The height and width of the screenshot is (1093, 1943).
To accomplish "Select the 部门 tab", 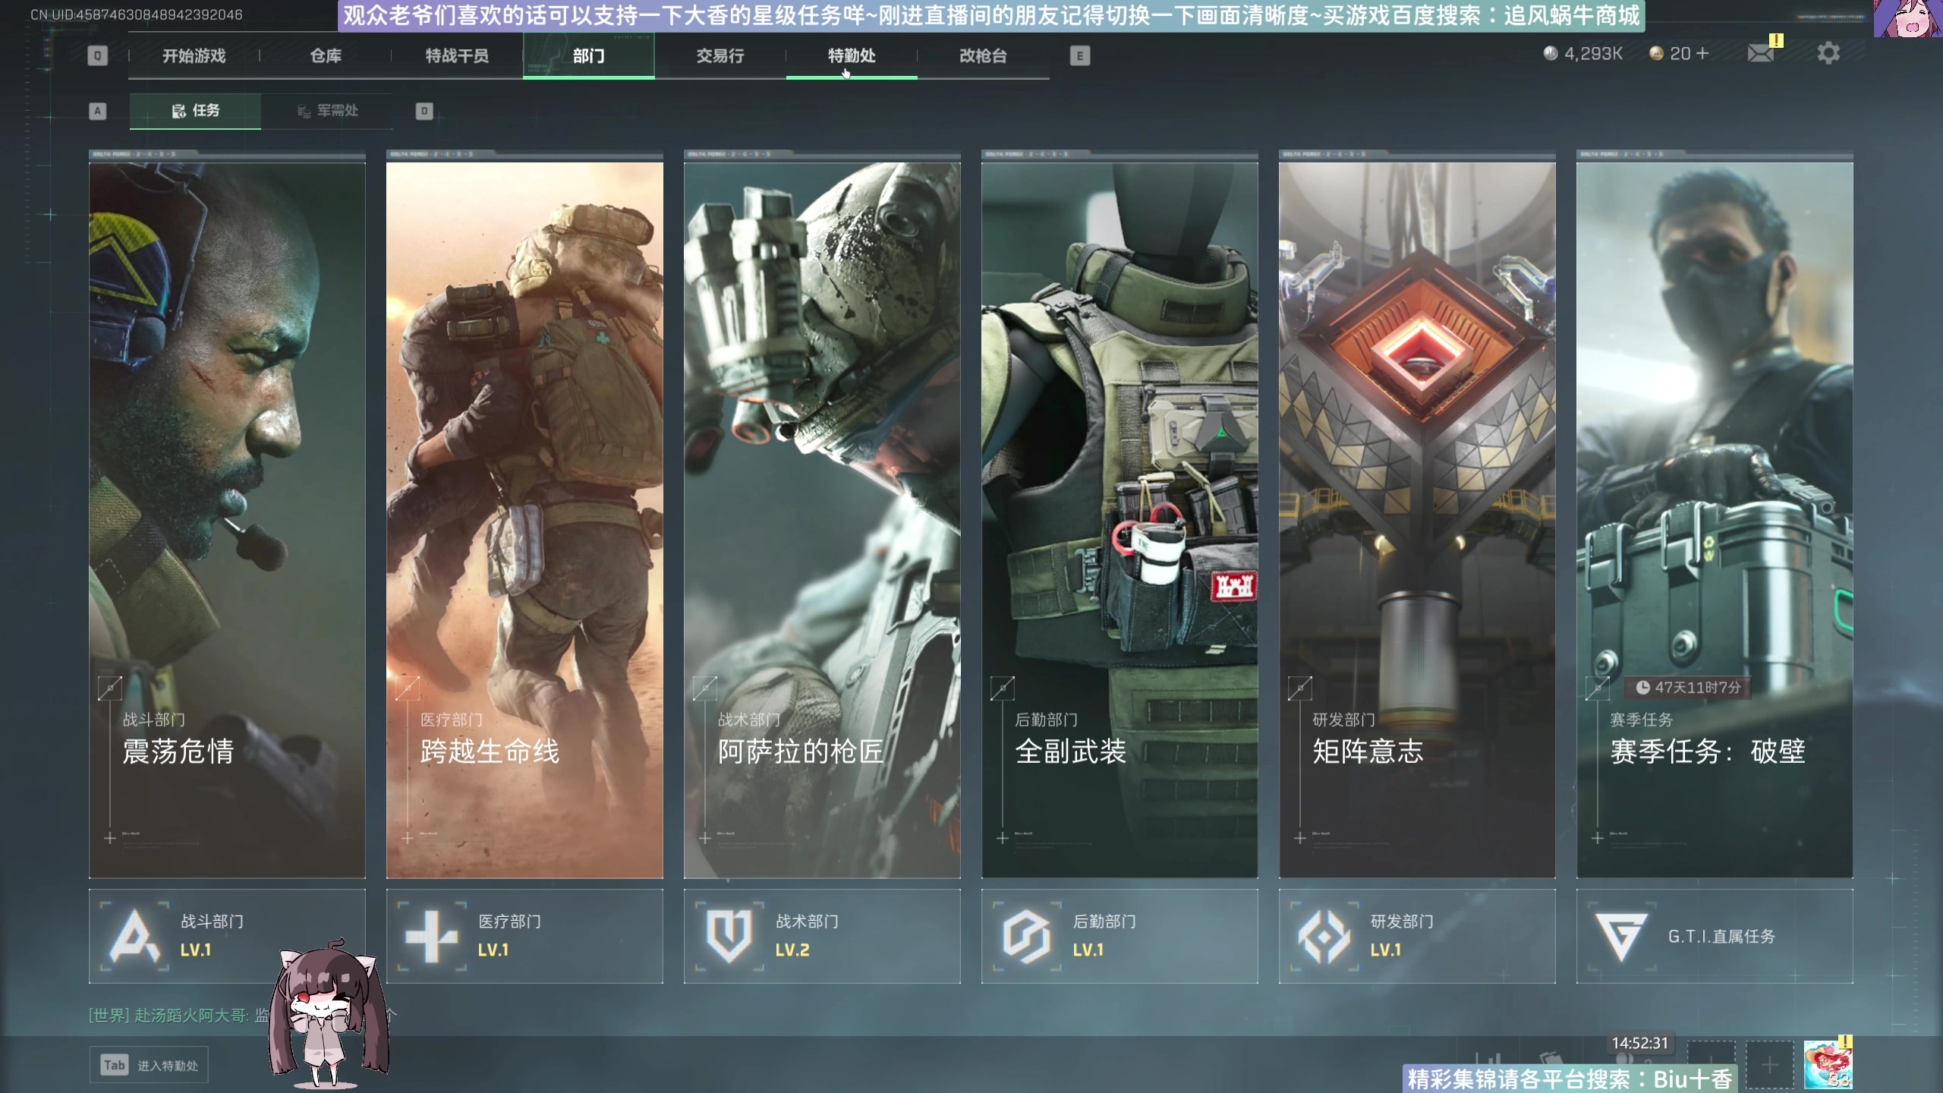I will tap(588, 55).
